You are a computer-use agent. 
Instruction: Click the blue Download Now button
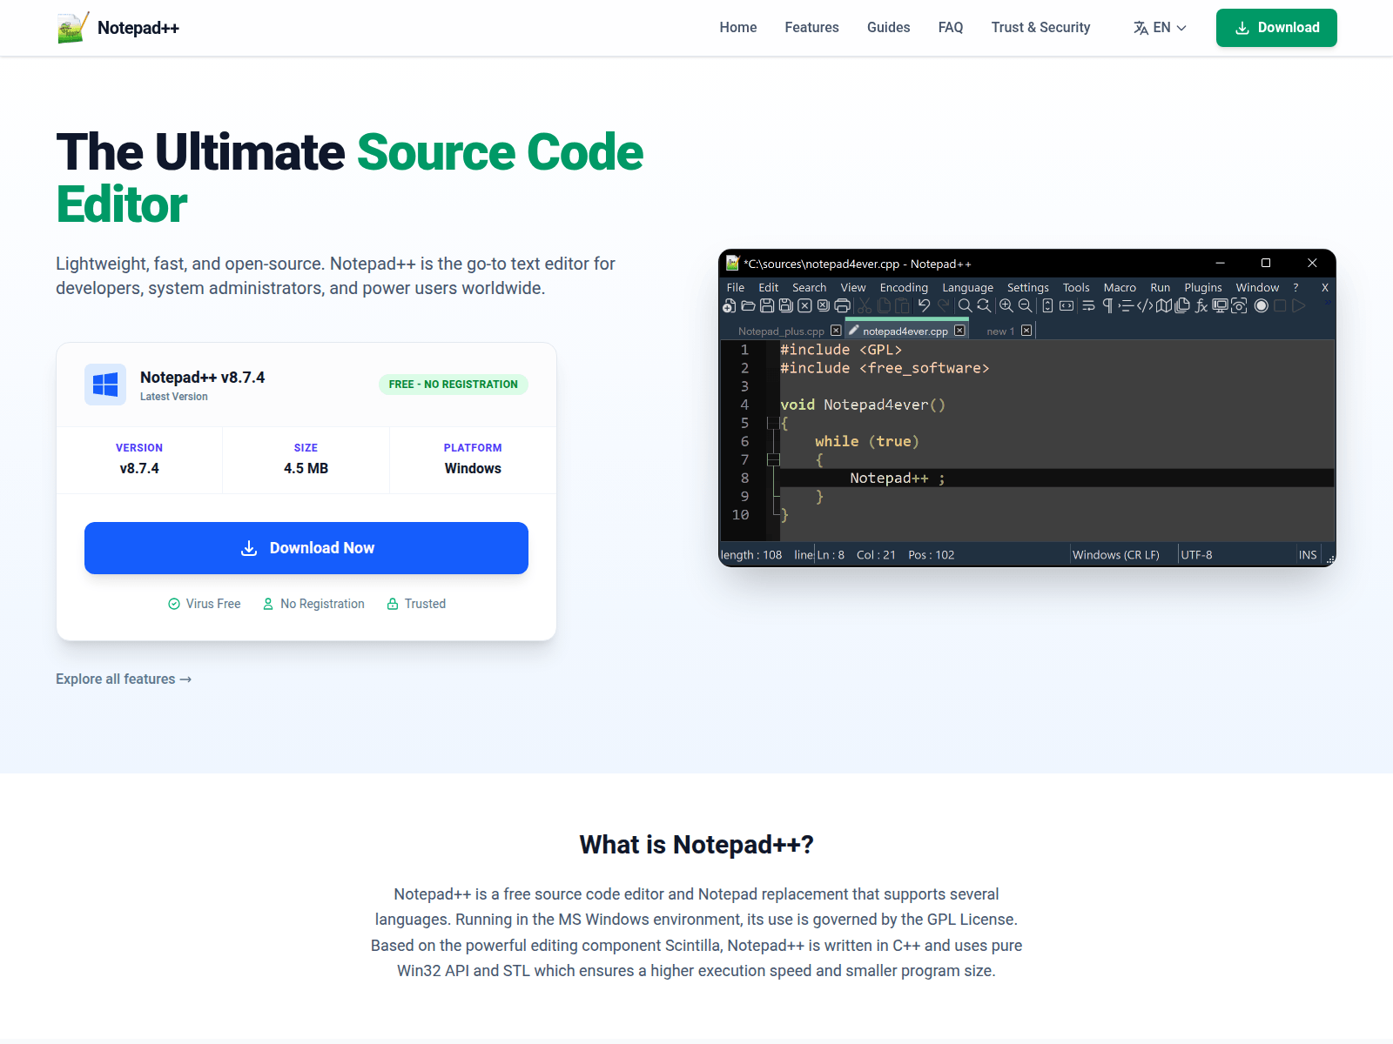coord(306,548)
